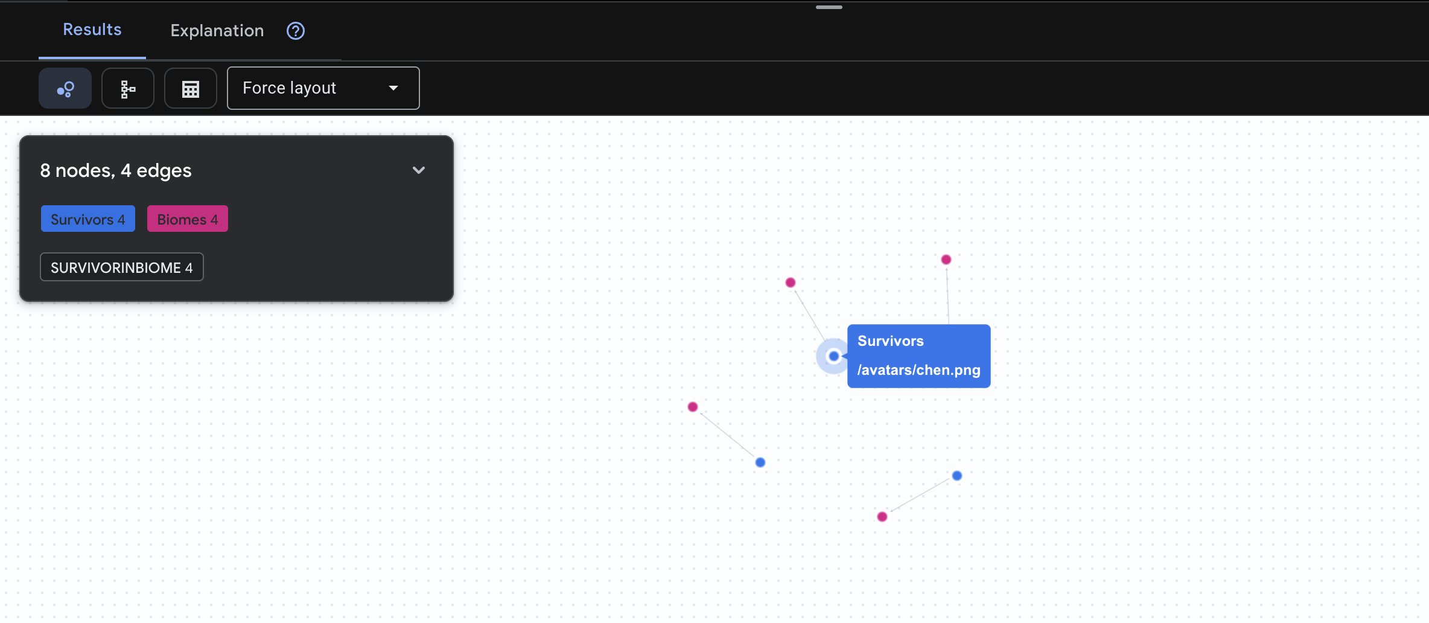Select the topmost pink Biomes node
The width and height of the screenshot is (1429, 623).
946,260
